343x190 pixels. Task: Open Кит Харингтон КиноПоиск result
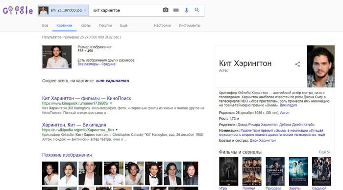click(x=86, y=98)
